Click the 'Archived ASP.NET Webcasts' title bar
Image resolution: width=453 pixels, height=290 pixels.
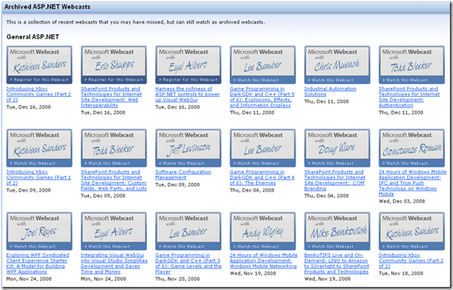[x=226, y=7]
